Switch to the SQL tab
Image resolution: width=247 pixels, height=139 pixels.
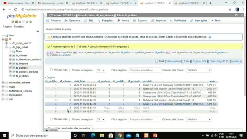click(x=89, y=20)
